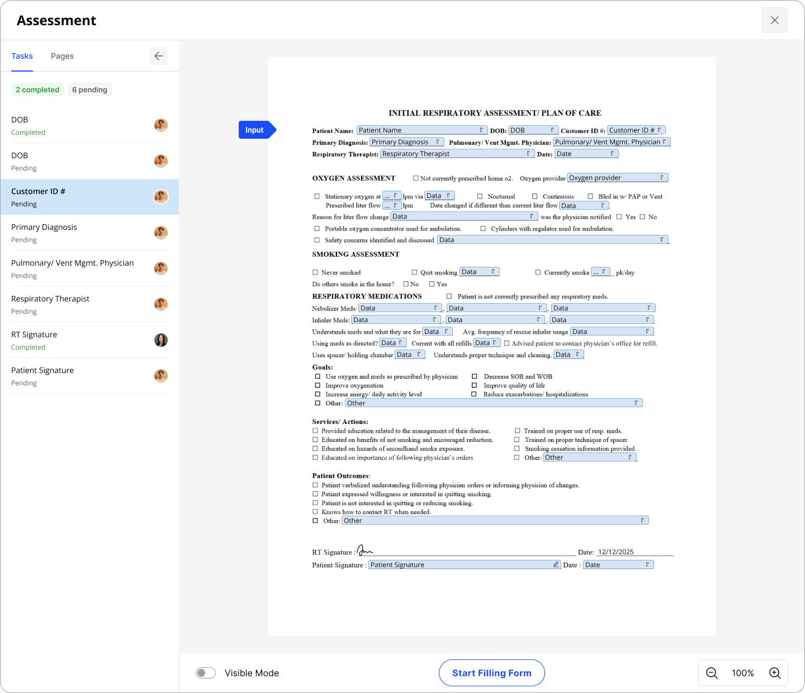Select the Tasks tab
The height and width of the screenshot is (693, 805).
pyautogui.click(x=22, y=56)
